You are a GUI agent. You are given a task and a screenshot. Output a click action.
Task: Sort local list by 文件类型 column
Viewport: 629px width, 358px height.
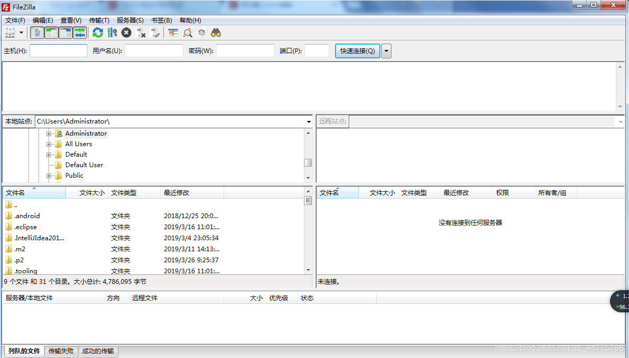coord(134,193)
